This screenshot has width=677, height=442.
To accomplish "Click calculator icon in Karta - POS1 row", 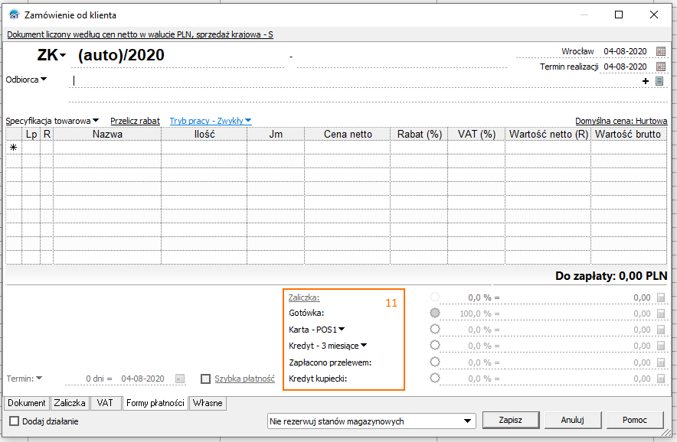I will pyautogui.click(x=662, y=330).
